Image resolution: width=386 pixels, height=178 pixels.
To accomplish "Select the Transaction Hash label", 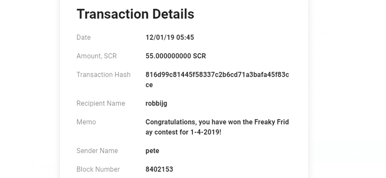I will (103, 75).
